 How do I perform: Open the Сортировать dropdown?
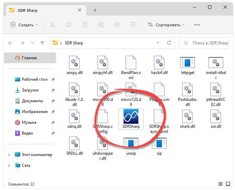coord(166,25)
